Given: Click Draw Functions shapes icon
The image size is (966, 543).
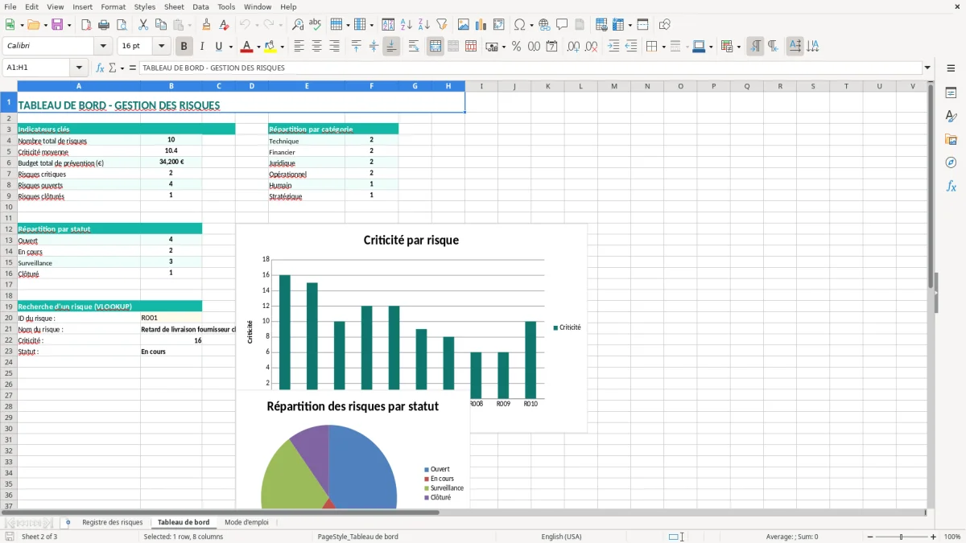Looking at the screenshot, I should pyautogui.click(x=665, y=25).
